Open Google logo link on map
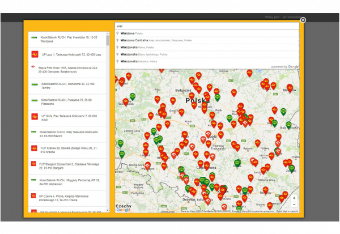Screen dimensions: 340x234 click(x=123, y=210)
